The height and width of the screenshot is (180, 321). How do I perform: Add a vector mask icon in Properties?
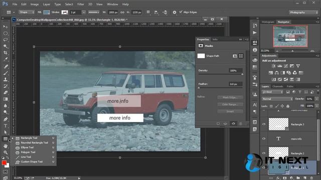point(241,55)
